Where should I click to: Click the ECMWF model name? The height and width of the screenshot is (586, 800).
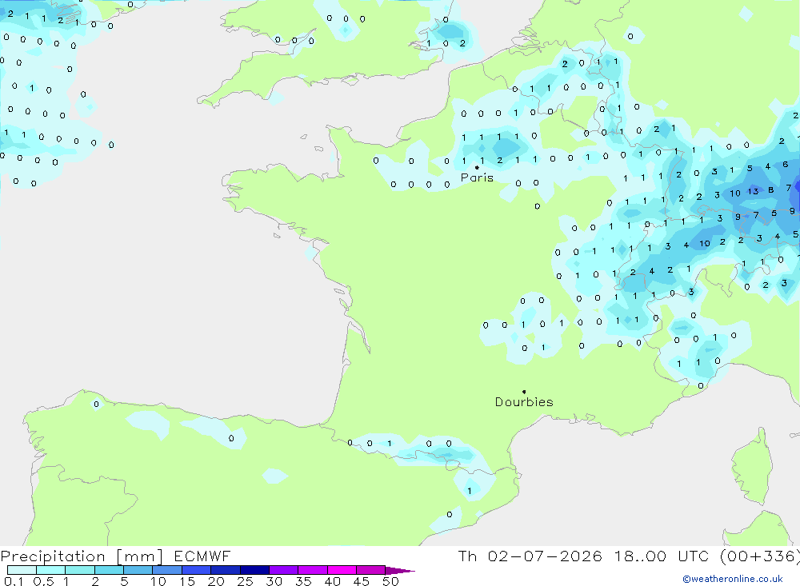(x=202, y=556)
